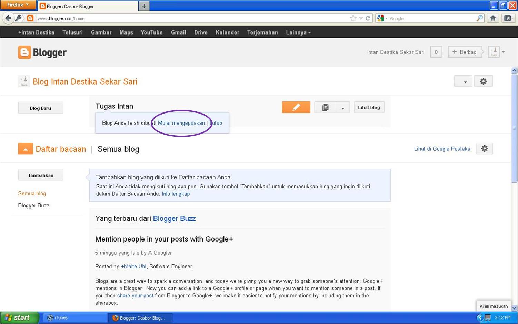Open Drive in Google bar
This screenshot has height=324, width=518.
[x=201, y=32]
